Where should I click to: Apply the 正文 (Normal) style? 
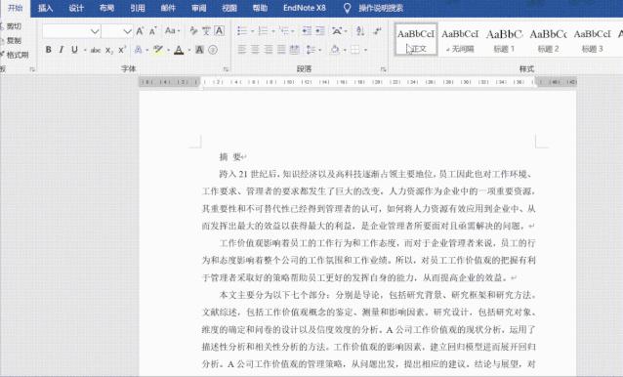click(x=416, y=39)
